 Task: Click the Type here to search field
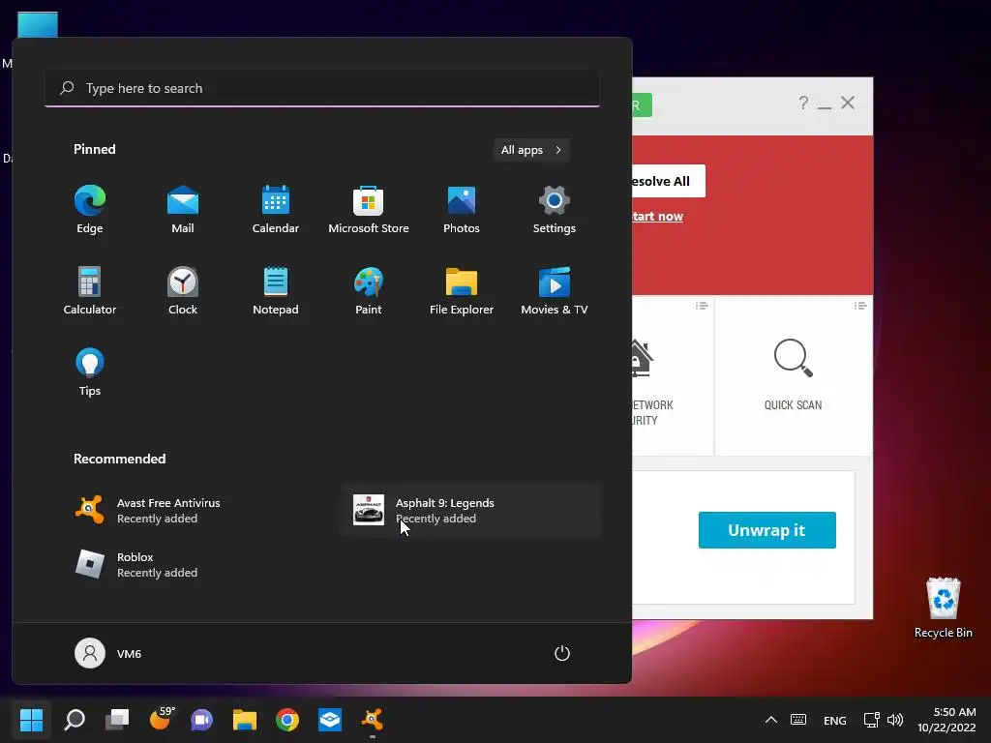pyautogui.click(x=322, y=88)
